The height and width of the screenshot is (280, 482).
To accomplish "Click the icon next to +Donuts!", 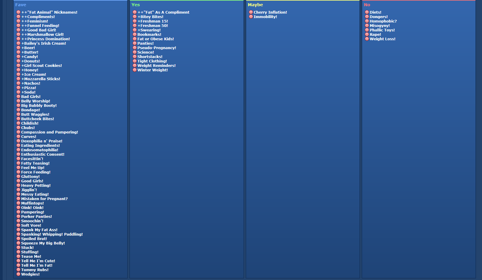I will 18,61.
